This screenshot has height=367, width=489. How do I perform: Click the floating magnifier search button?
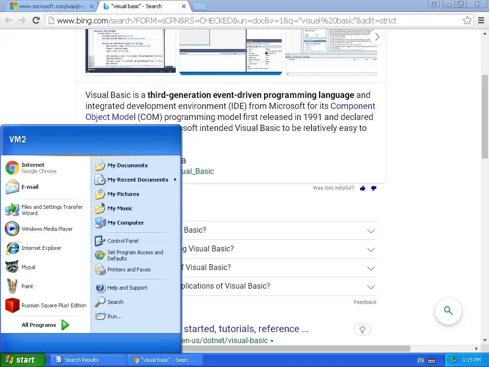[x=448, y=311]
